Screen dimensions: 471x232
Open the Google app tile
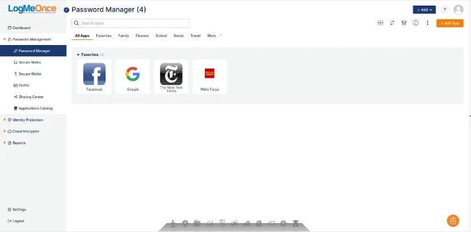tap(132, 77)
